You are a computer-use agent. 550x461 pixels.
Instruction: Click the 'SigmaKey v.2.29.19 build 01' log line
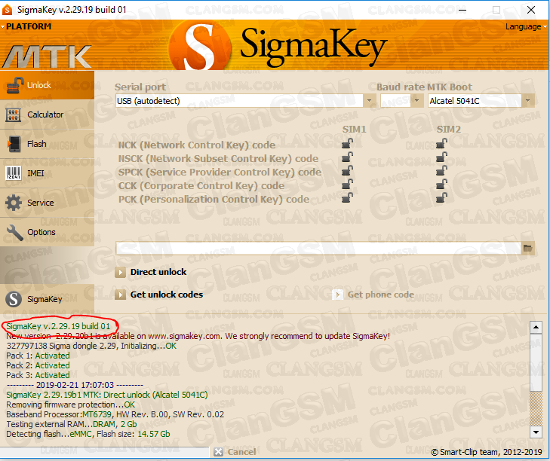click(58, 326)
